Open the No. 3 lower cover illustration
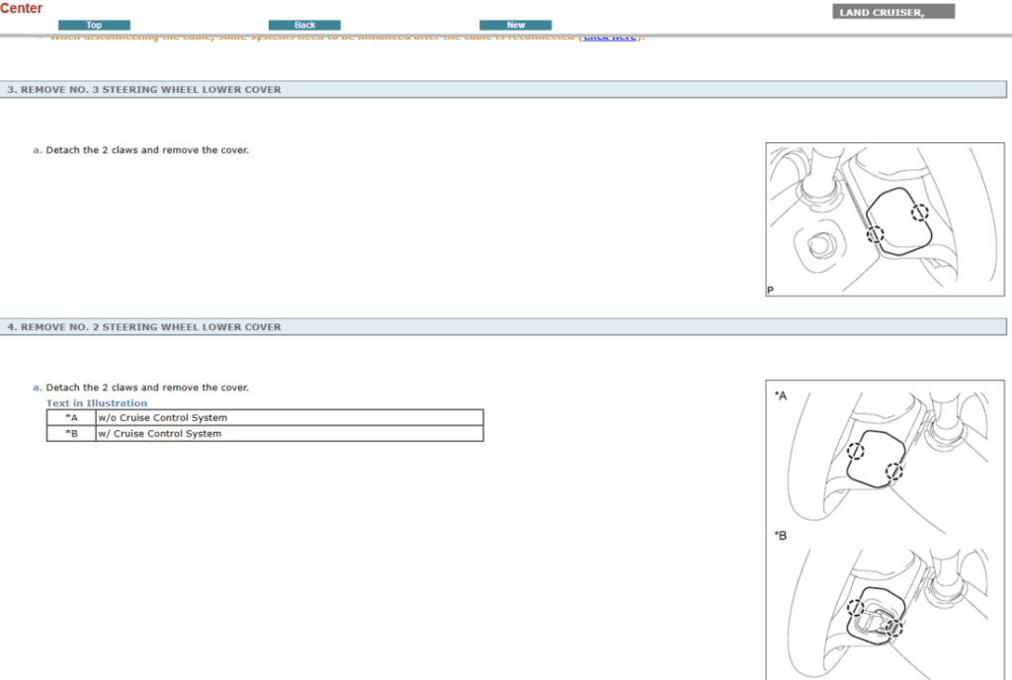The height and width of the screenshot is (680, 1012). tap(885, 219)
